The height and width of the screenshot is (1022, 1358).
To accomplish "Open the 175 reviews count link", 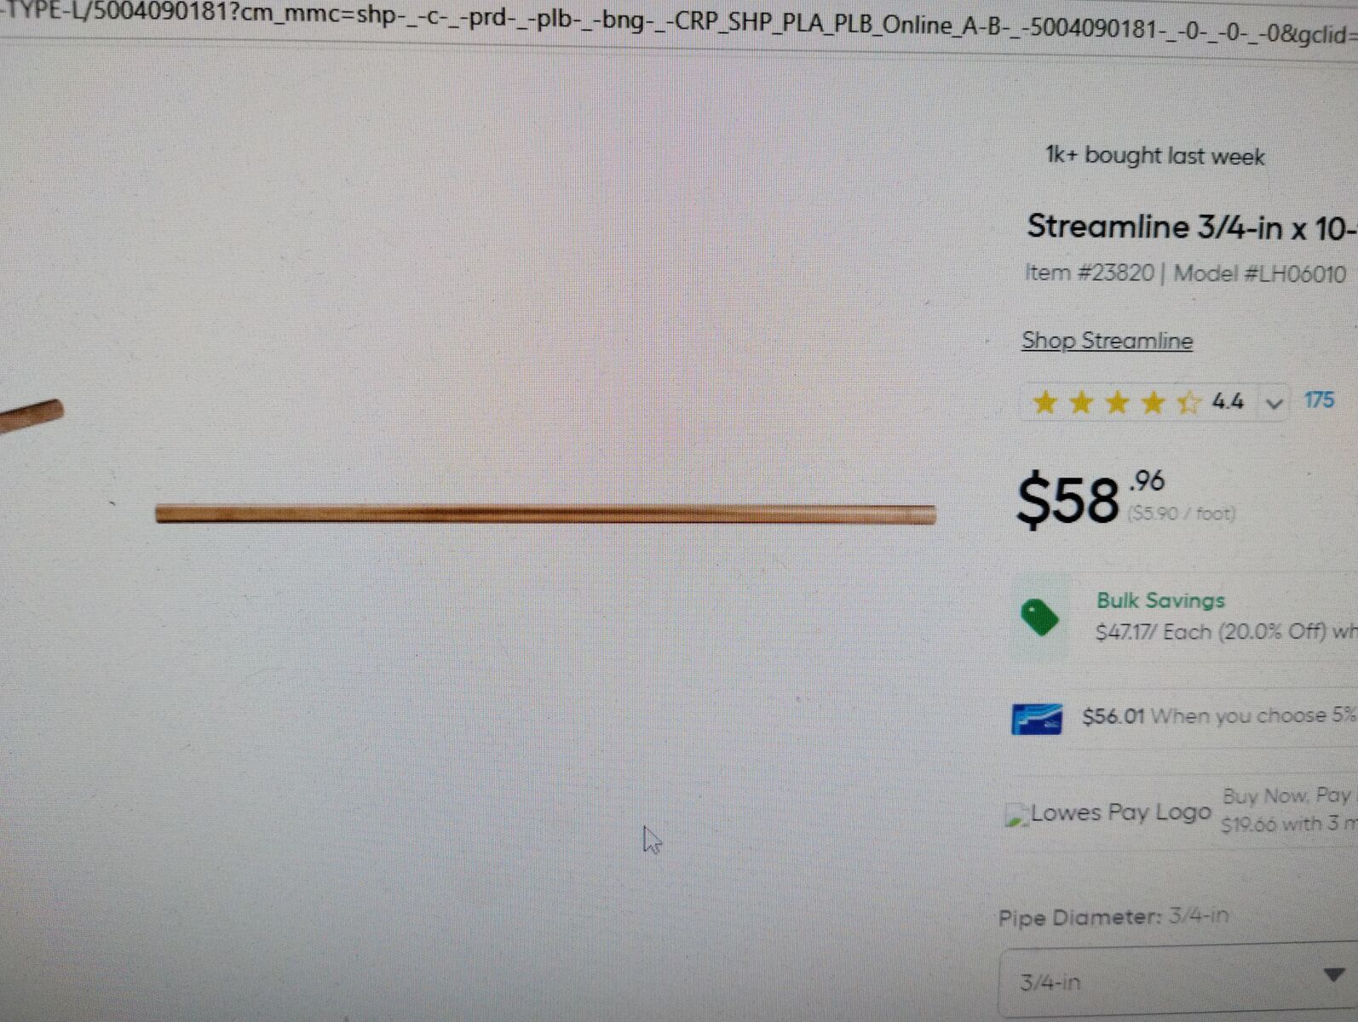I will pos(1319,400).
